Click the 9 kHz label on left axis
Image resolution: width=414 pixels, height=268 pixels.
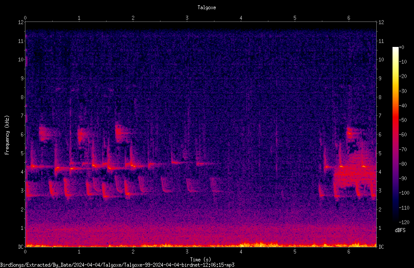point(22,79)
